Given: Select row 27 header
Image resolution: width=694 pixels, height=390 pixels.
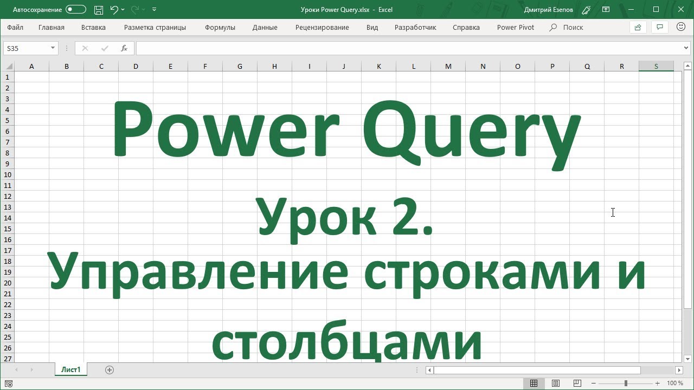Looking at the screenshot, I should click(8, 359).
